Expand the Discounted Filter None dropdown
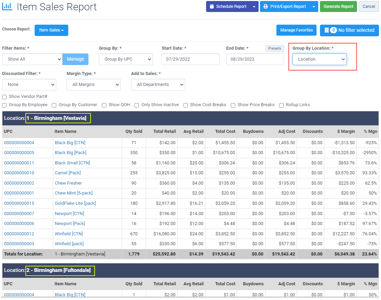The image size is (381, 300). [29, 85]
